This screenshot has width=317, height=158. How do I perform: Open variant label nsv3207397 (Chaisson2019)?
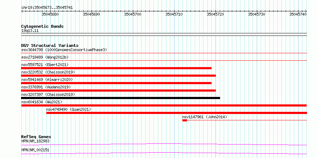coord(48,94)
